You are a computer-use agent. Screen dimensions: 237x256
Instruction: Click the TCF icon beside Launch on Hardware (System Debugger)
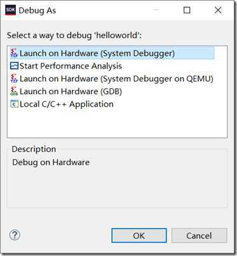coord(14,53)
